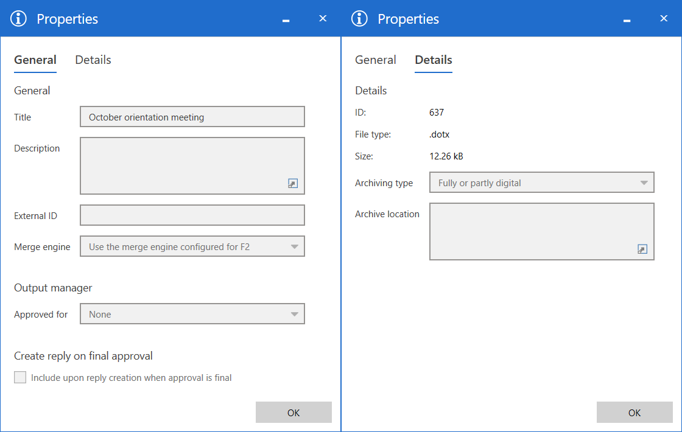Image resolution: width=682 pixels, height=432 pixels.
Task: Open the Merge engine dropdown
Action: 192,246
